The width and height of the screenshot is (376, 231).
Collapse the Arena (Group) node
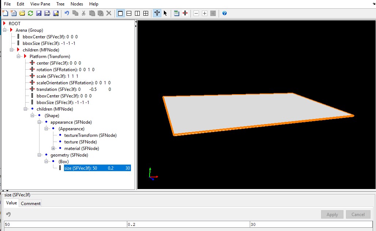click(5, 30)
